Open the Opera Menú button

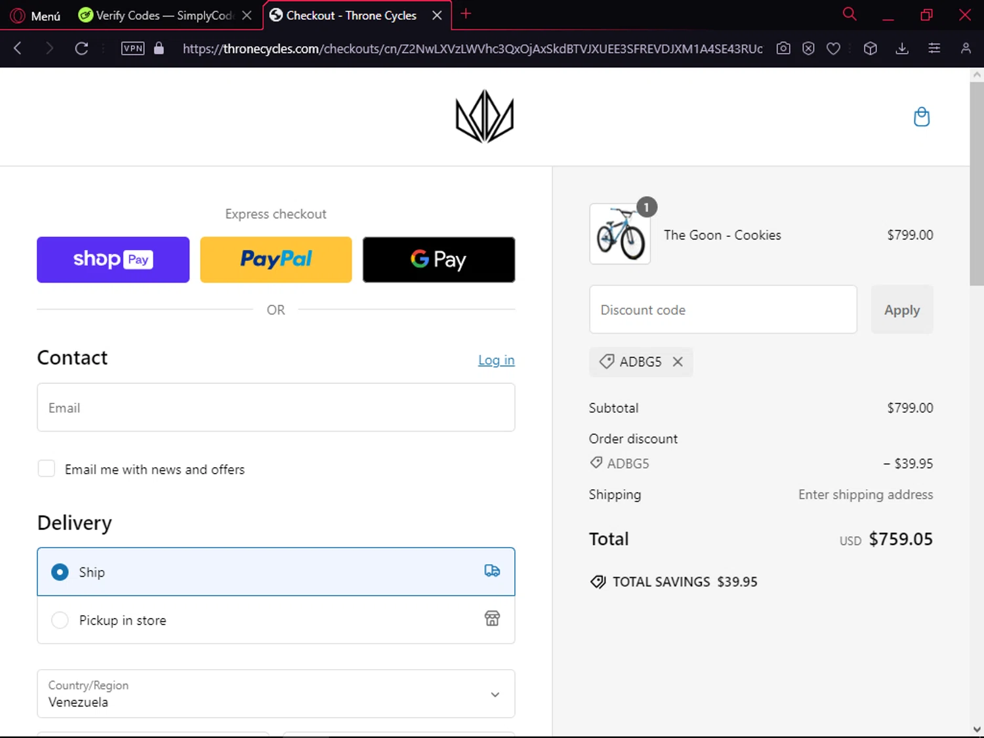35,15
